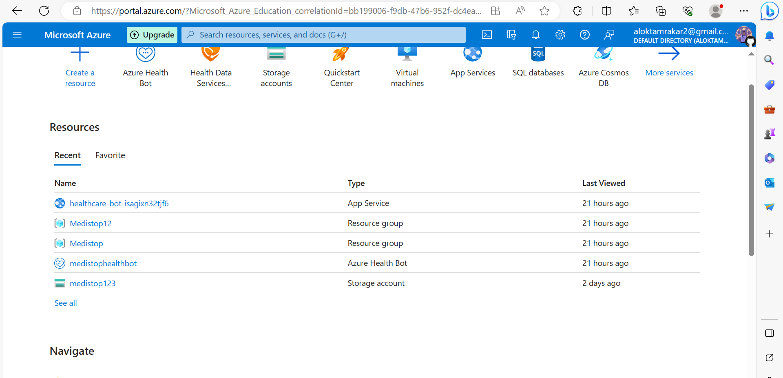
Task: Switch to the Favorite tab
Action: pos(110,155)
